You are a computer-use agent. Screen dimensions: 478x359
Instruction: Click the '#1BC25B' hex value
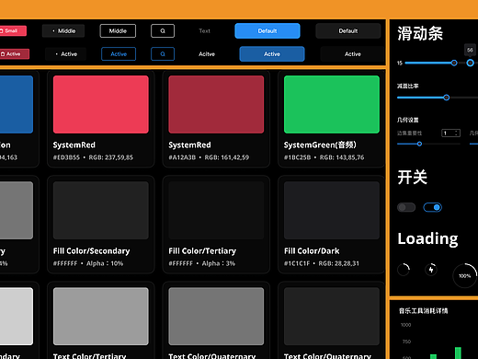coord(297,157)
